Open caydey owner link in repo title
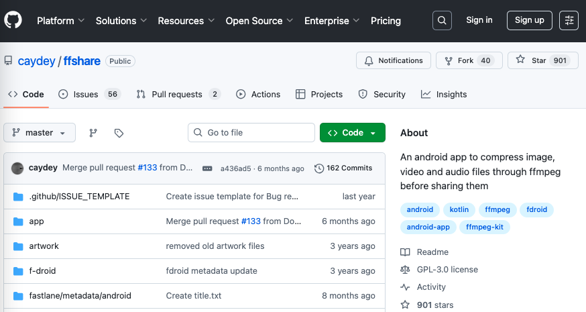Viewport: 586px width, 312px height. tap(37, 61)
